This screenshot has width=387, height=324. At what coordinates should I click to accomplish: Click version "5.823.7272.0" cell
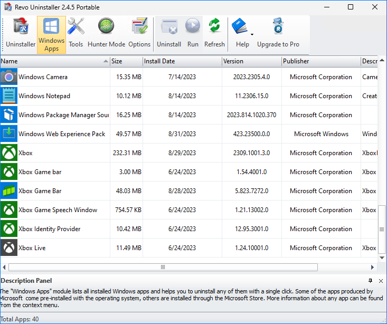(x=251, y=191)
